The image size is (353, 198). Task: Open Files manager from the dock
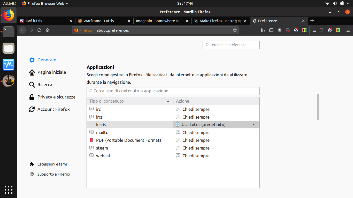[x=9, y=48]
